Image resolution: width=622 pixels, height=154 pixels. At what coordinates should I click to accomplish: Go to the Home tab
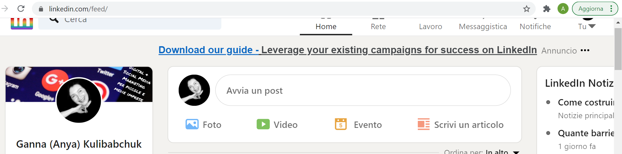point(326,26)
